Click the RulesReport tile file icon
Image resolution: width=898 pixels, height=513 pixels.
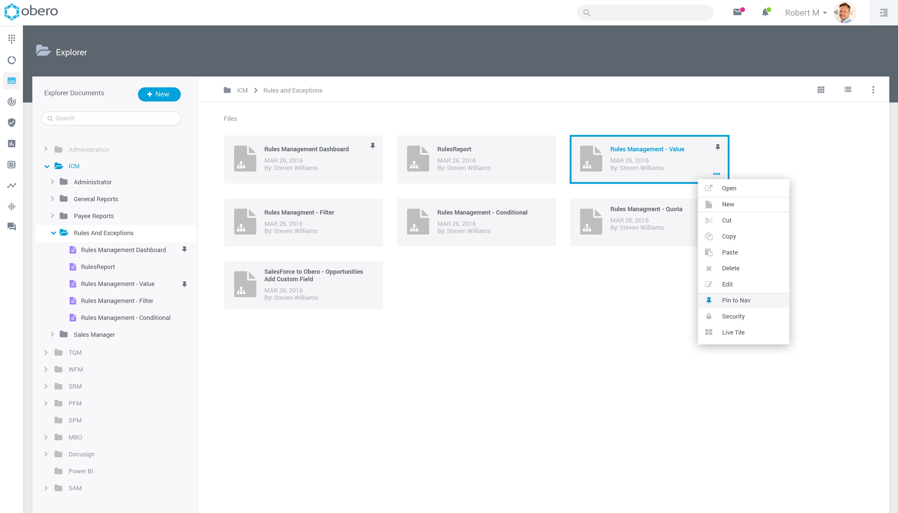click(418, 159)
